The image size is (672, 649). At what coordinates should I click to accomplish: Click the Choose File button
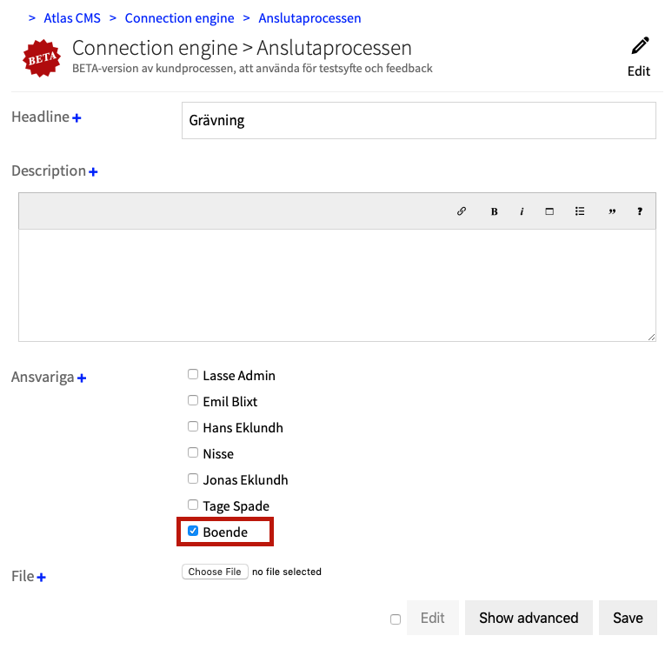(x=215, y=572)
